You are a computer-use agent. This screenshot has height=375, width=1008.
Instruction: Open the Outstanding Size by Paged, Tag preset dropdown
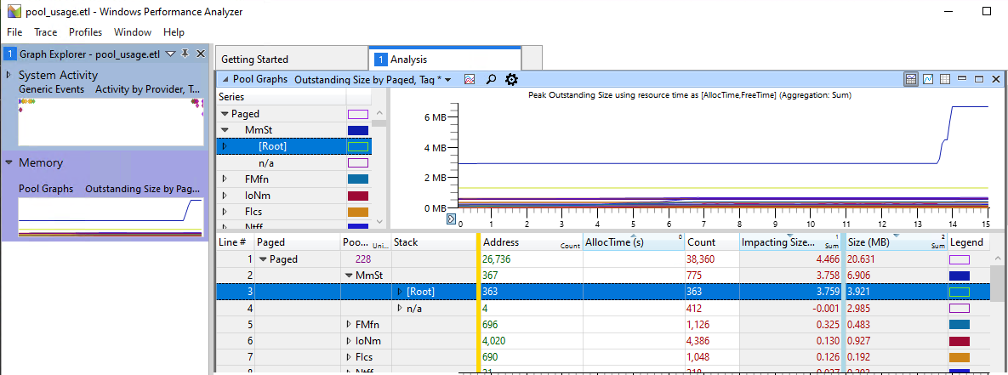point(448,80)
